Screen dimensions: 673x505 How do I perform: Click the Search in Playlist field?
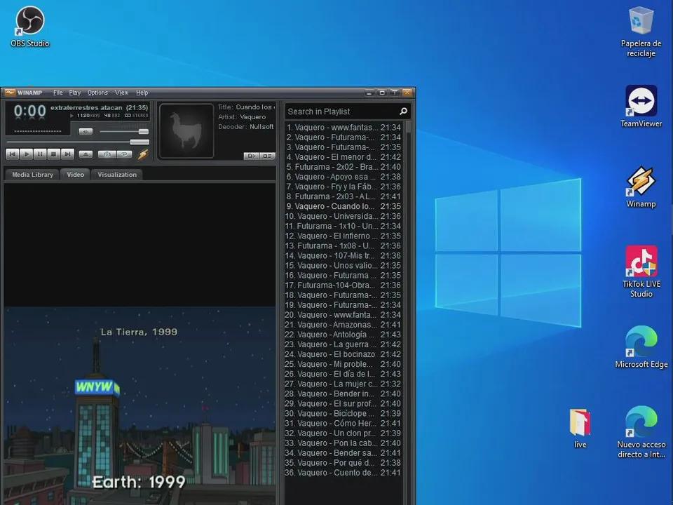pyautogui.click(x=341, y=112)
